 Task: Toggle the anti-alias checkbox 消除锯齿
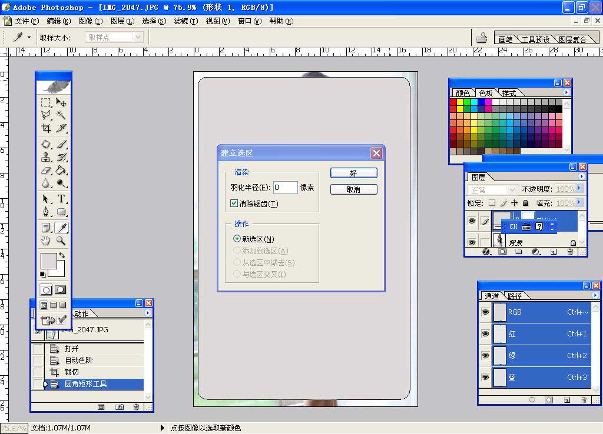(234, 203)
